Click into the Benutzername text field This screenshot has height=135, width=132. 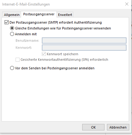click(x=84, y=40)
